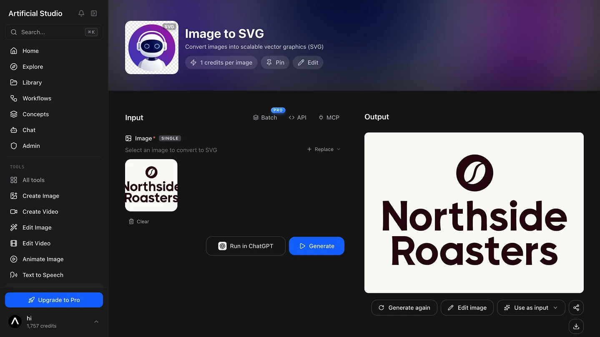Click the Image to SVG robot thumbnail
600x337 pixels.
pyautogui.click(x=152, y=47)
